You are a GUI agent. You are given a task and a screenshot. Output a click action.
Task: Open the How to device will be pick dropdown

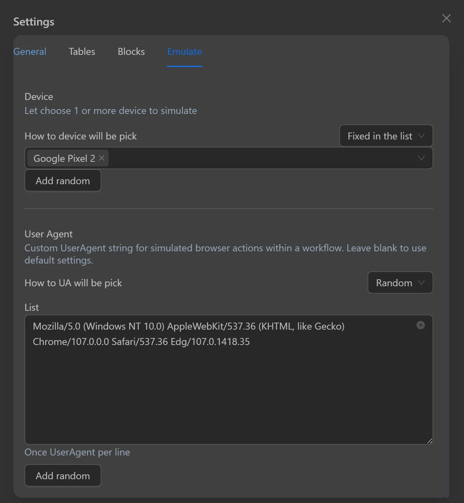pyautogui.click(x=386, y=136)
